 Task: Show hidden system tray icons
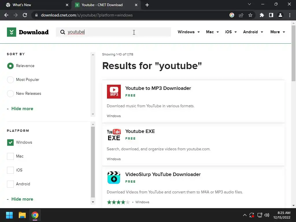tap(245, 215)
